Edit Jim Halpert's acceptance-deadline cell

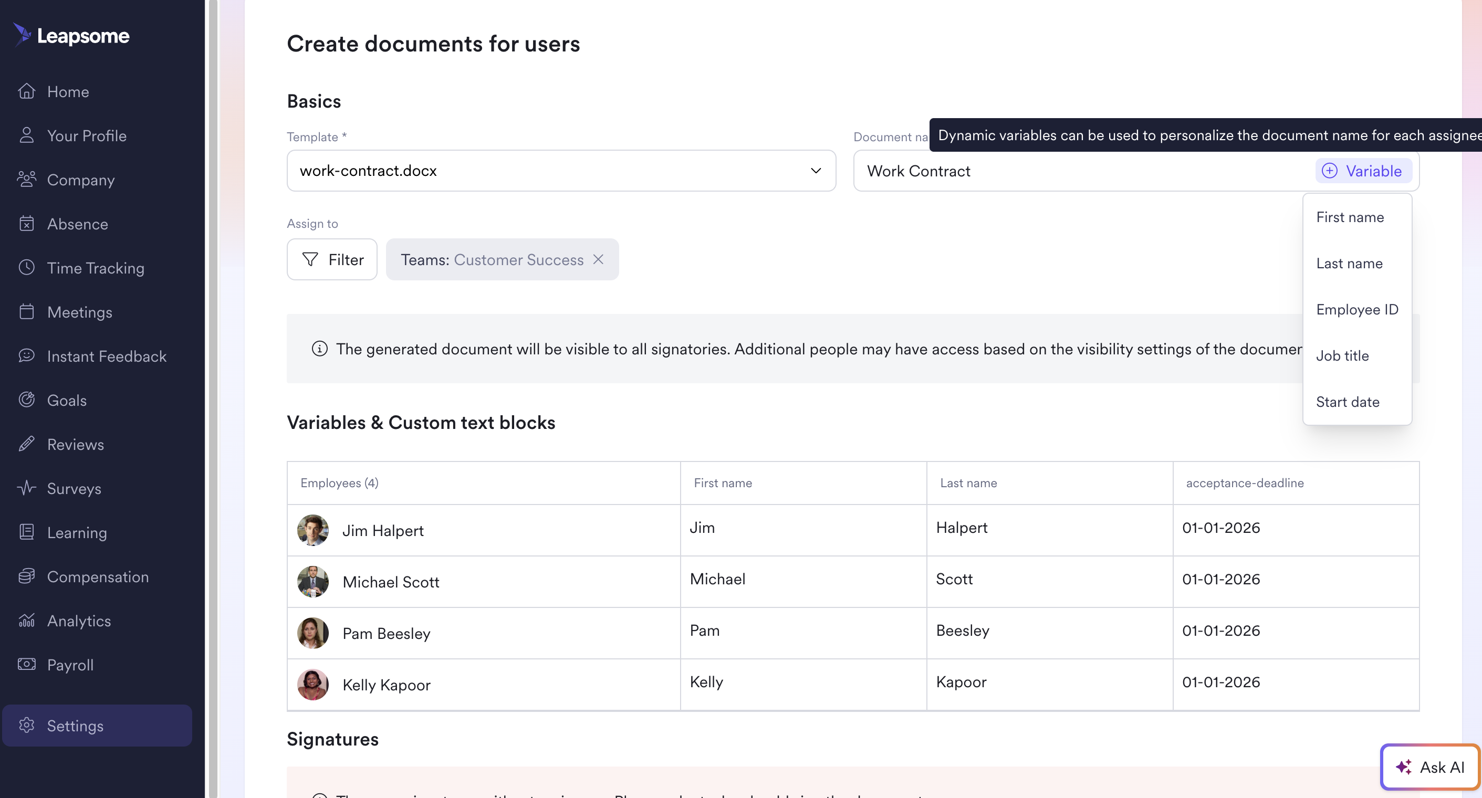(1296, 528)
